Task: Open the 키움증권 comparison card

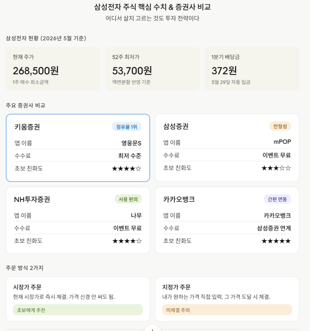Action: (78, 148)
